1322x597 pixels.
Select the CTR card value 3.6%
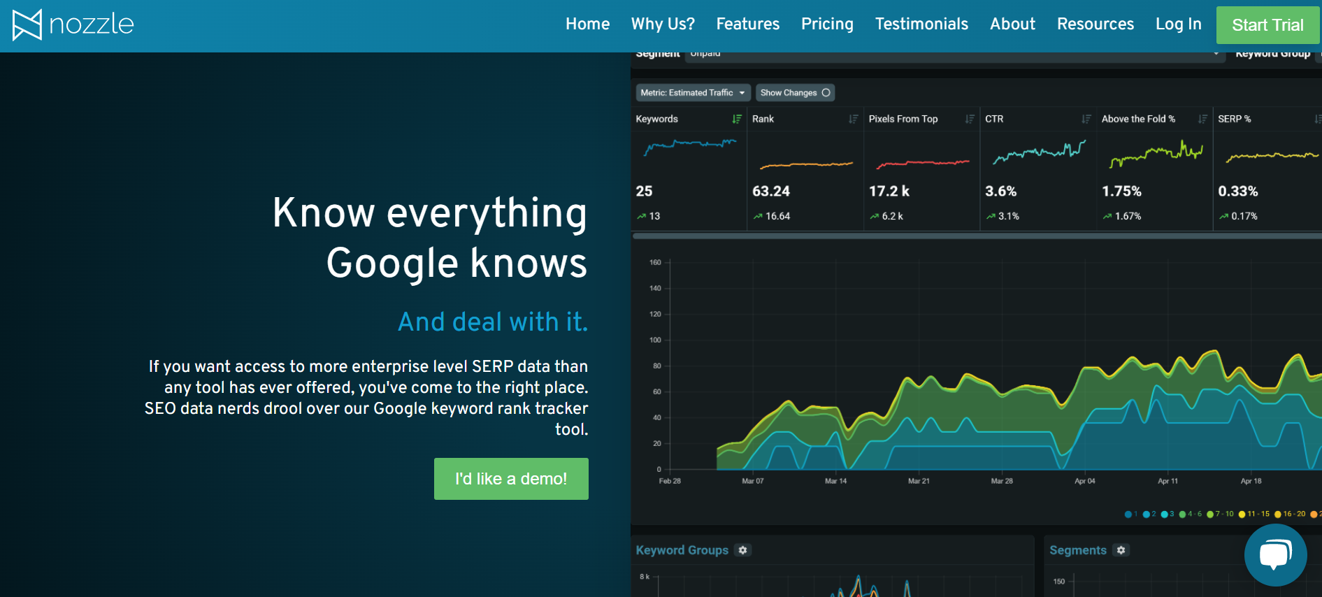tap(1000, 191)
